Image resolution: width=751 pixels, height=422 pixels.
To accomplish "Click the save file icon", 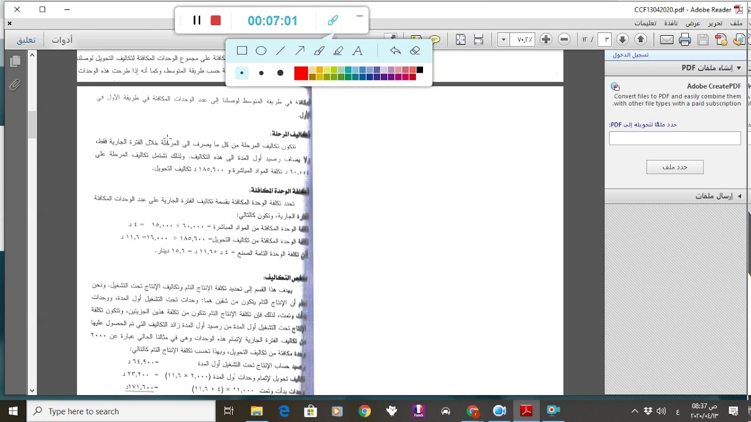I will click(703, 39).
